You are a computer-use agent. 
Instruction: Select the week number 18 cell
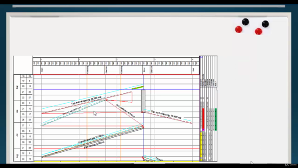[x=23, y=76]
